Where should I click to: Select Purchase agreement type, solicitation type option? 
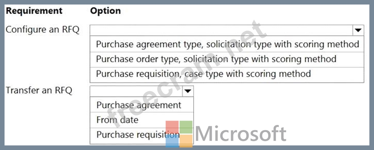pos(227,44)
